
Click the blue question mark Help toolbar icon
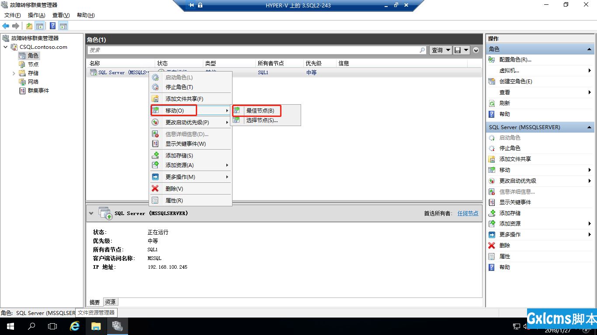[52, 26]
